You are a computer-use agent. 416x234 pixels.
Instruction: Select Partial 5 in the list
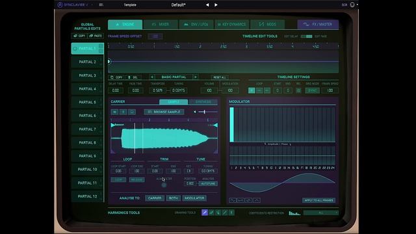coord(87,102)
